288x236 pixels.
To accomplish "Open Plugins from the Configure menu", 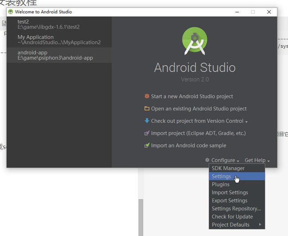I will (x=237, y=184).
